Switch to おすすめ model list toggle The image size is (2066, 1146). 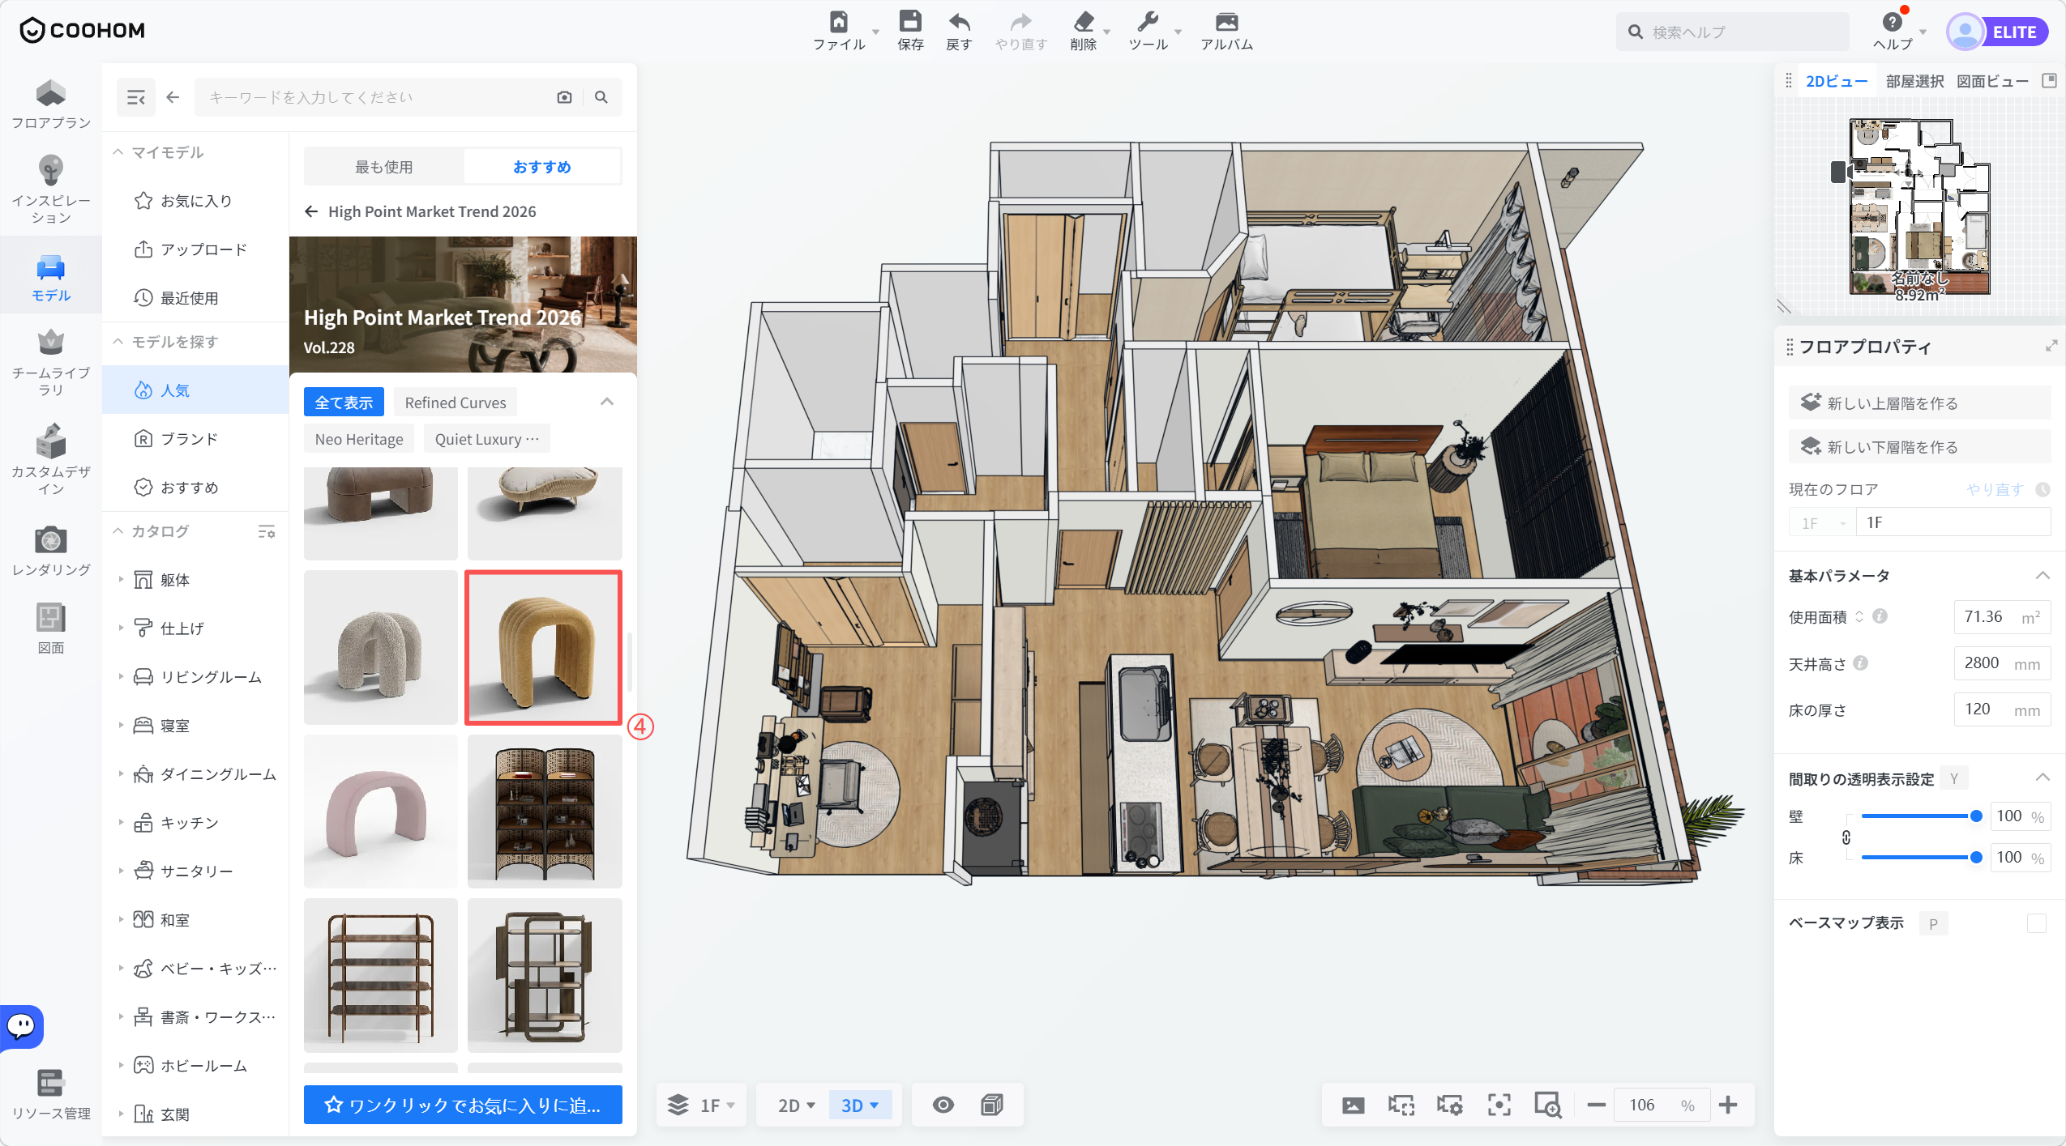point(542,167)
